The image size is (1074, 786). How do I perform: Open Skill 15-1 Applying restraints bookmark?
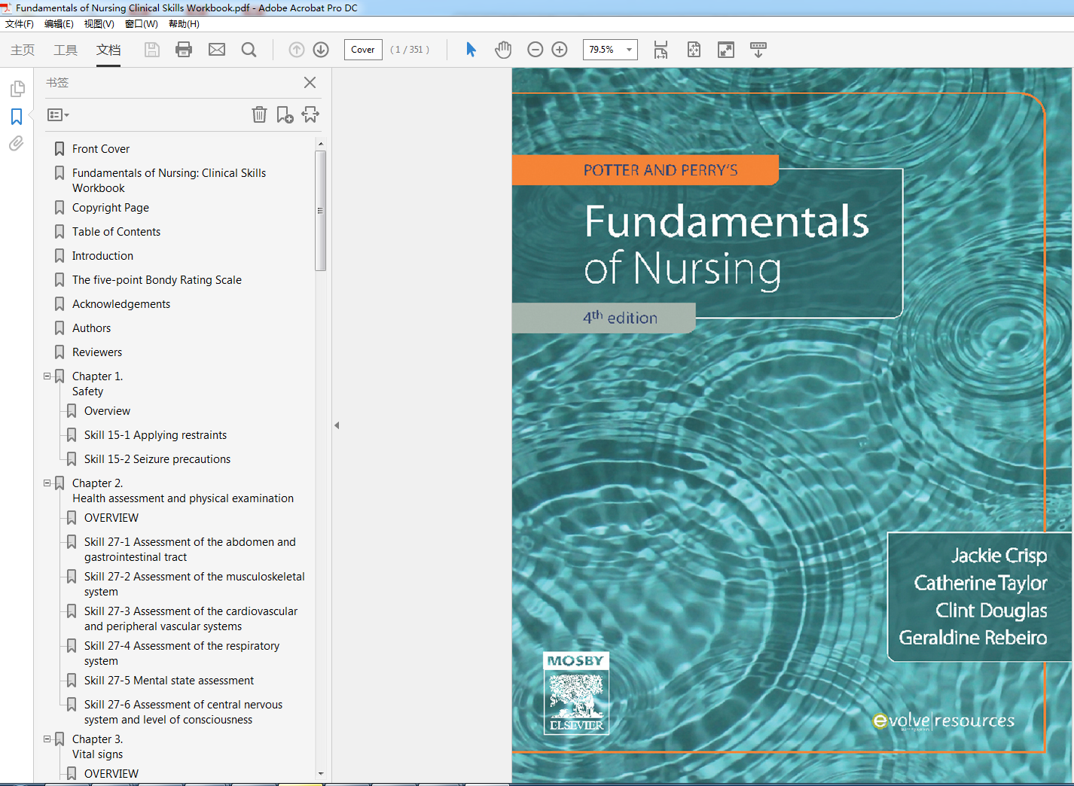[x=155, y=435]
